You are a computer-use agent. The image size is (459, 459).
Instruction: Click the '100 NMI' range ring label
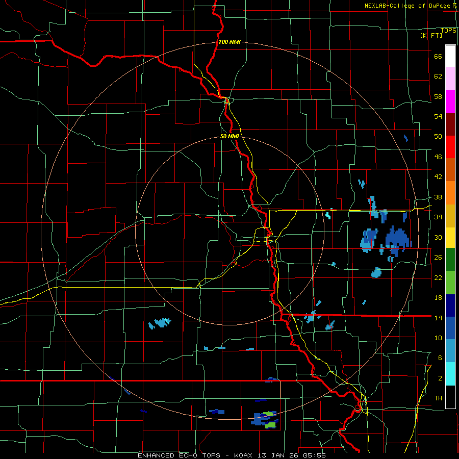click(x=229, y=42)
